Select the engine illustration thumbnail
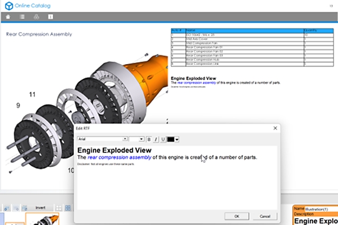Viewport: 338px width, 225px height. [x=43, y=219]
